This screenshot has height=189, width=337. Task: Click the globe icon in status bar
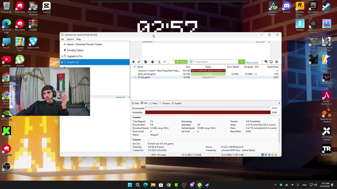tap(269, 155)
